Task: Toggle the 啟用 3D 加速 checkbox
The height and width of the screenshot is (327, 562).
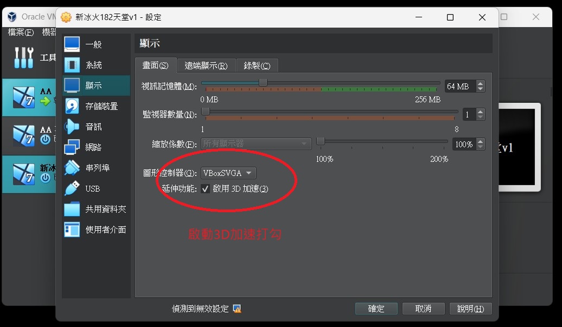Action: click(206, 189)
